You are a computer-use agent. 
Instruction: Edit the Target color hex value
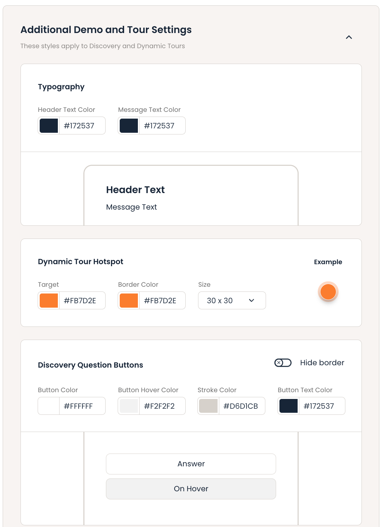click(82, 301)
